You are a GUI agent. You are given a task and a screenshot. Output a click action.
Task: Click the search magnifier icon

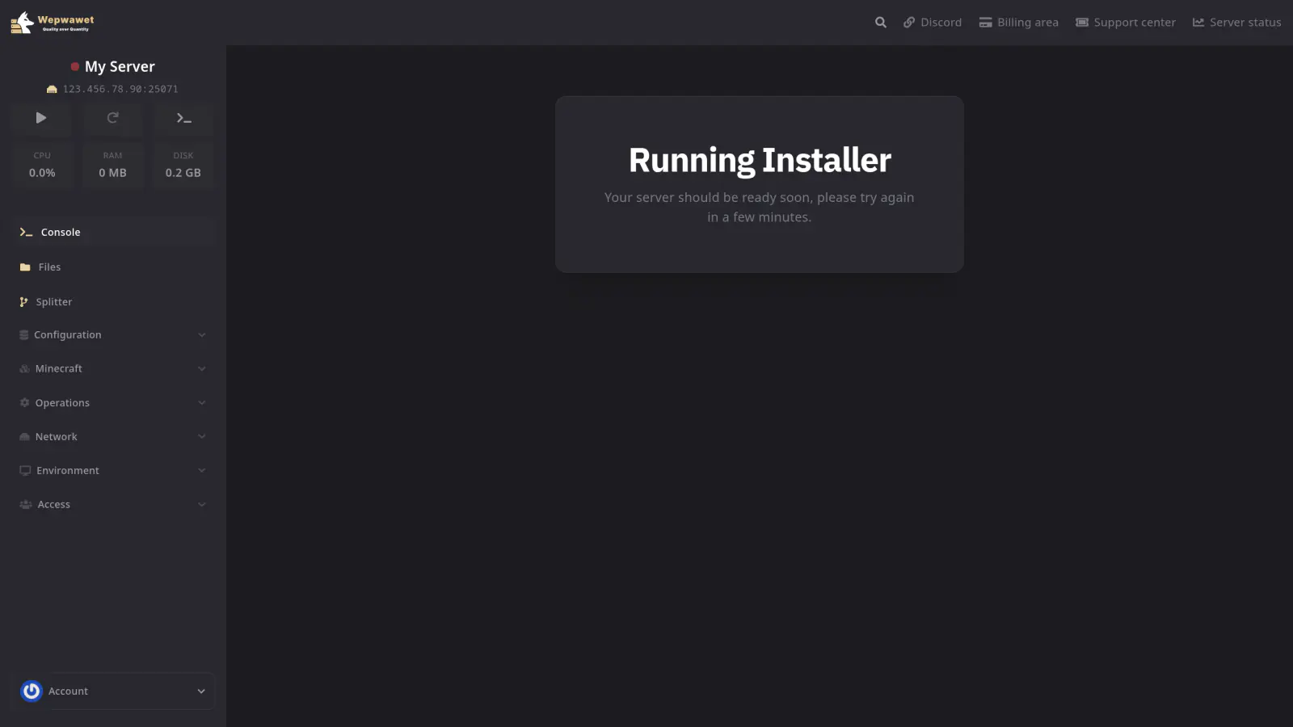pyautogui.click(x=880, y=23)
